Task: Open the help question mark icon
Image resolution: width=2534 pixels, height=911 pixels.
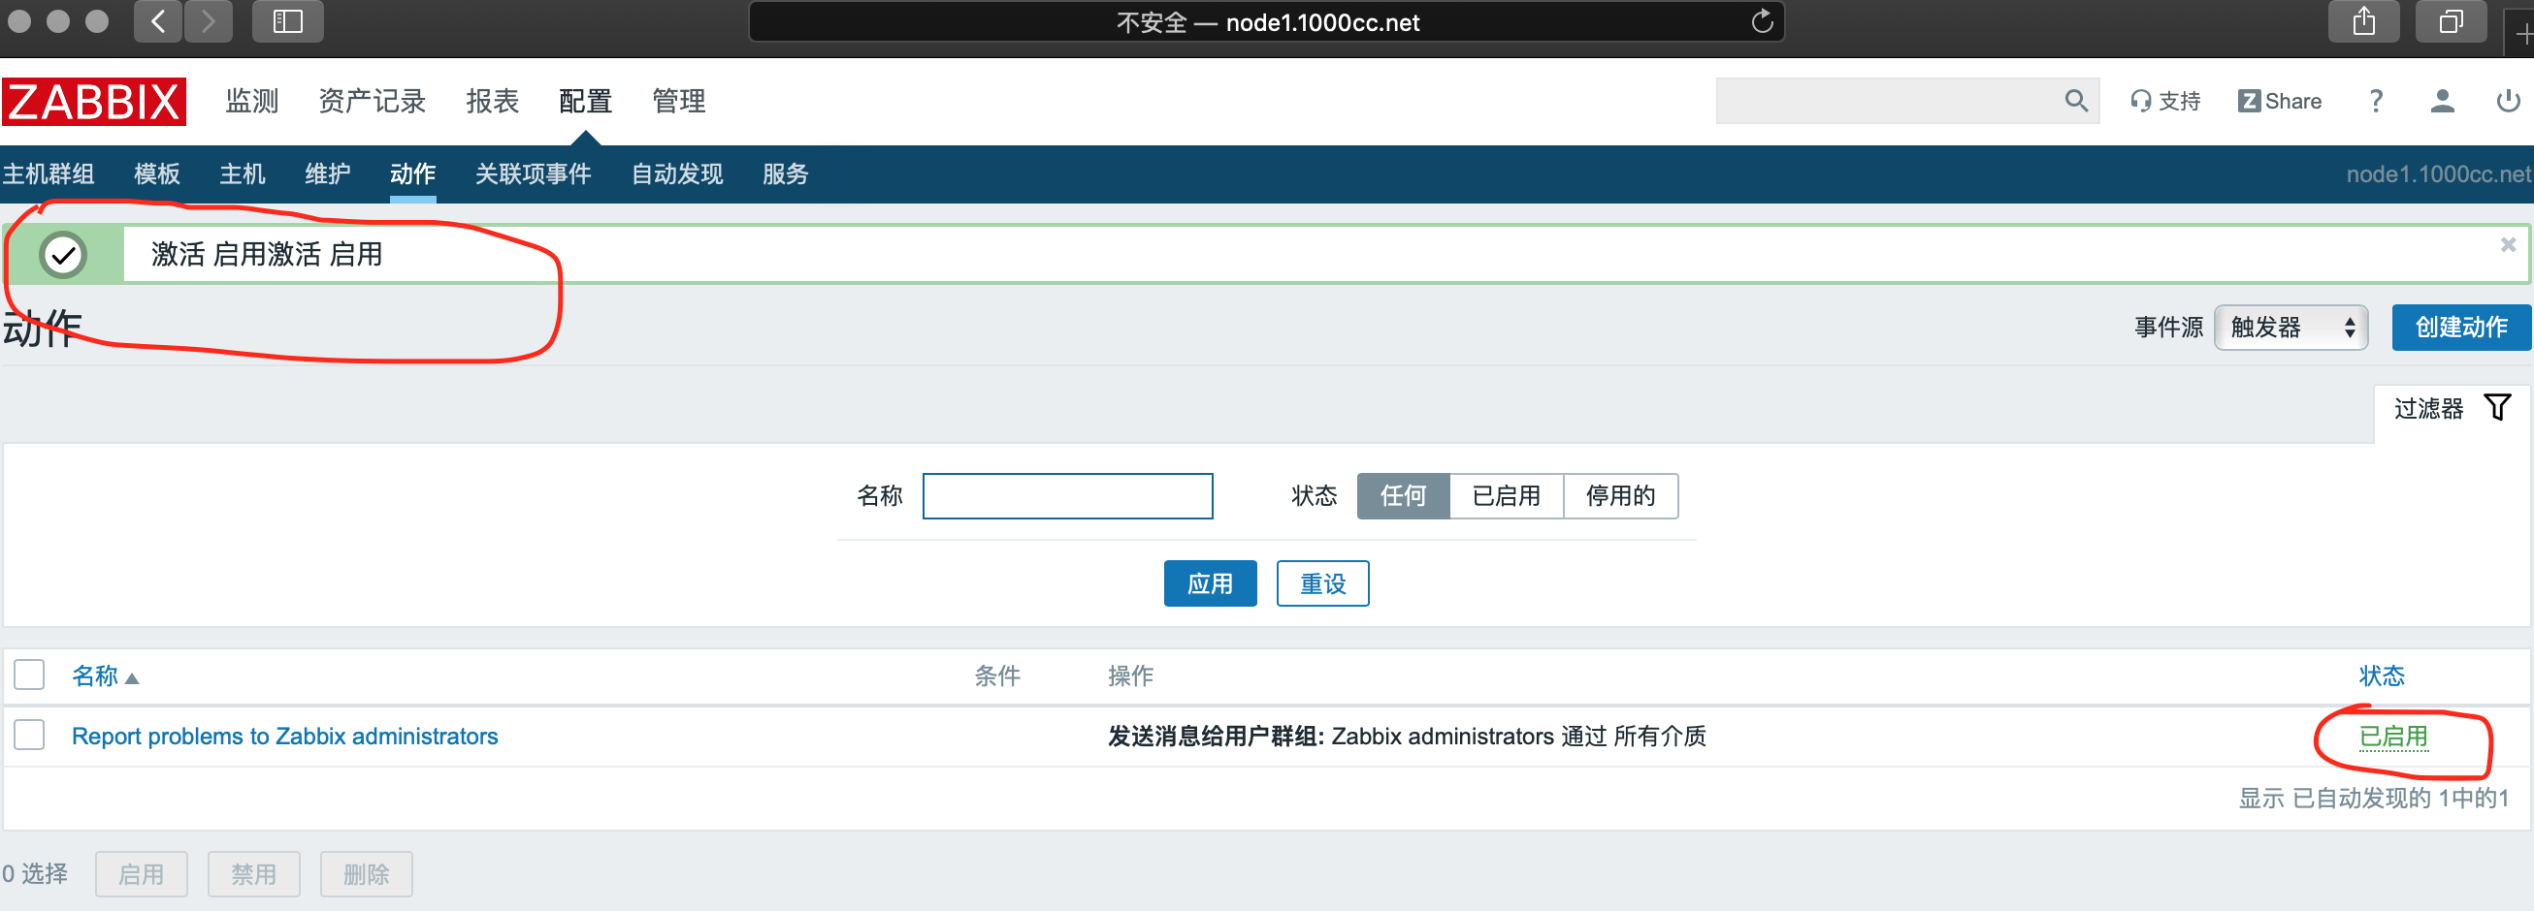Action: click(2376, 101)
